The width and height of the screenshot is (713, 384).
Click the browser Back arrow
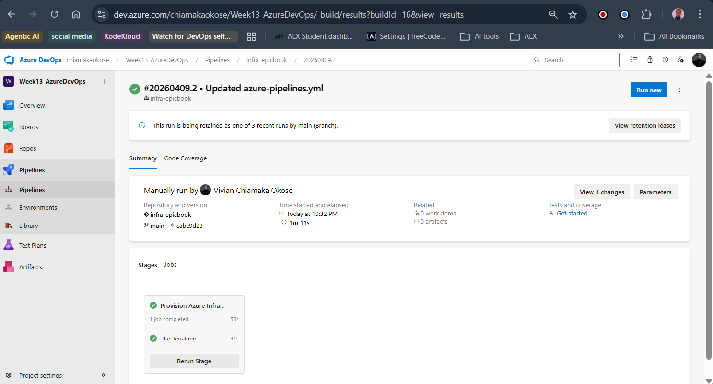pos(12,14)
